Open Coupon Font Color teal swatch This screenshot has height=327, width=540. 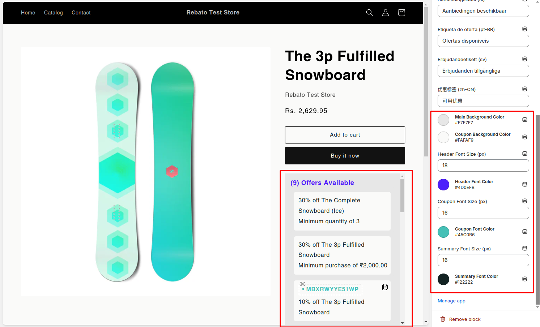coord(443,232)
